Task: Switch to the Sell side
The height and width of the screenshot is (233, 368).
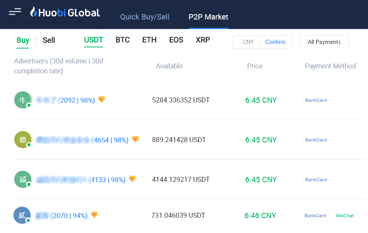Action: tap(49, 40)
